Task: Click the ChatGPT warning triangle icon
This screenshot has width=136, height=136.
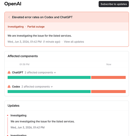Action: point(9,72)
